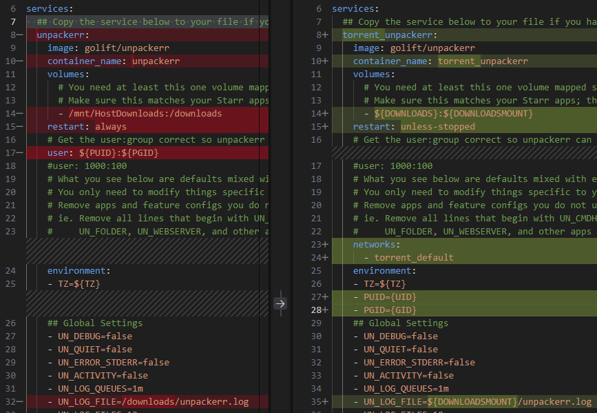The width and height of the screenshot is (597, 413).
Task: Click '- UN_QUIET=false' in left pane
Action: tap(90, 350)
